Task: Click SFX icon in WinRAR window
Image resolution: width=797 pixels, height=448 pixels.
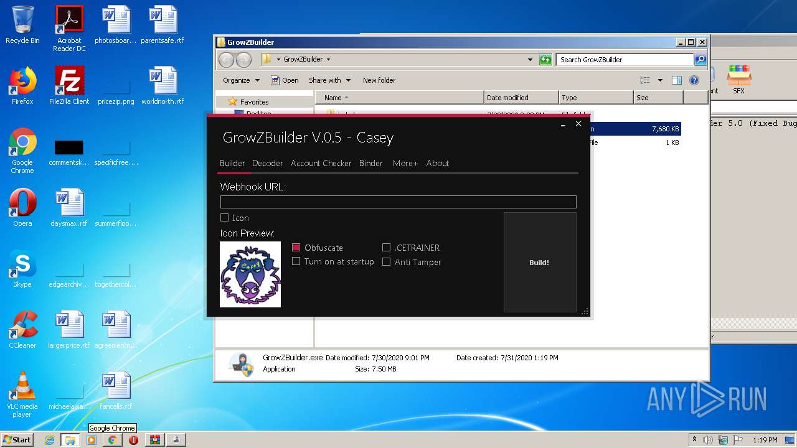Action: pos(739,80)
